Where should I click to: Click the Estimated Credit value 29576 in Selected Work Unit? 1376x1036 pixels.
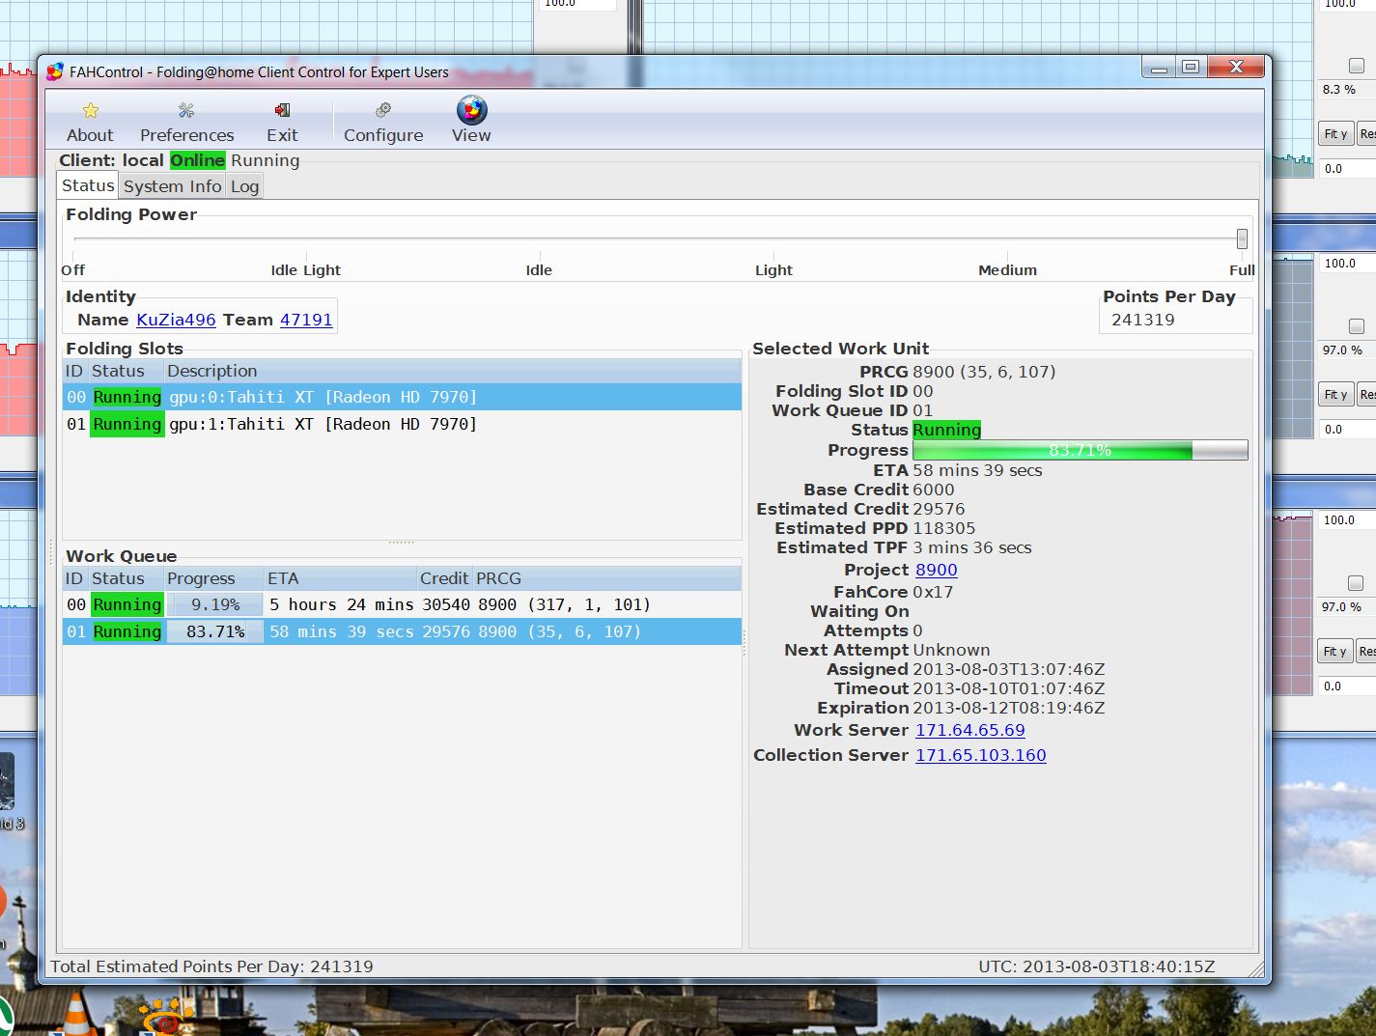click(x=939, y=509)
